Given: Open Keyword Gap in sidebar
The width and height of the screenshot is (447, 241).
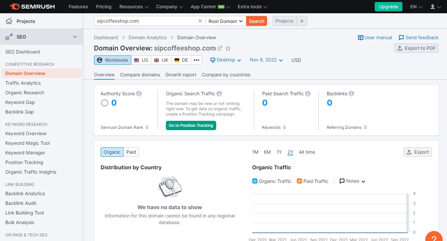Looking at the screenshot, I should [20, 102].
